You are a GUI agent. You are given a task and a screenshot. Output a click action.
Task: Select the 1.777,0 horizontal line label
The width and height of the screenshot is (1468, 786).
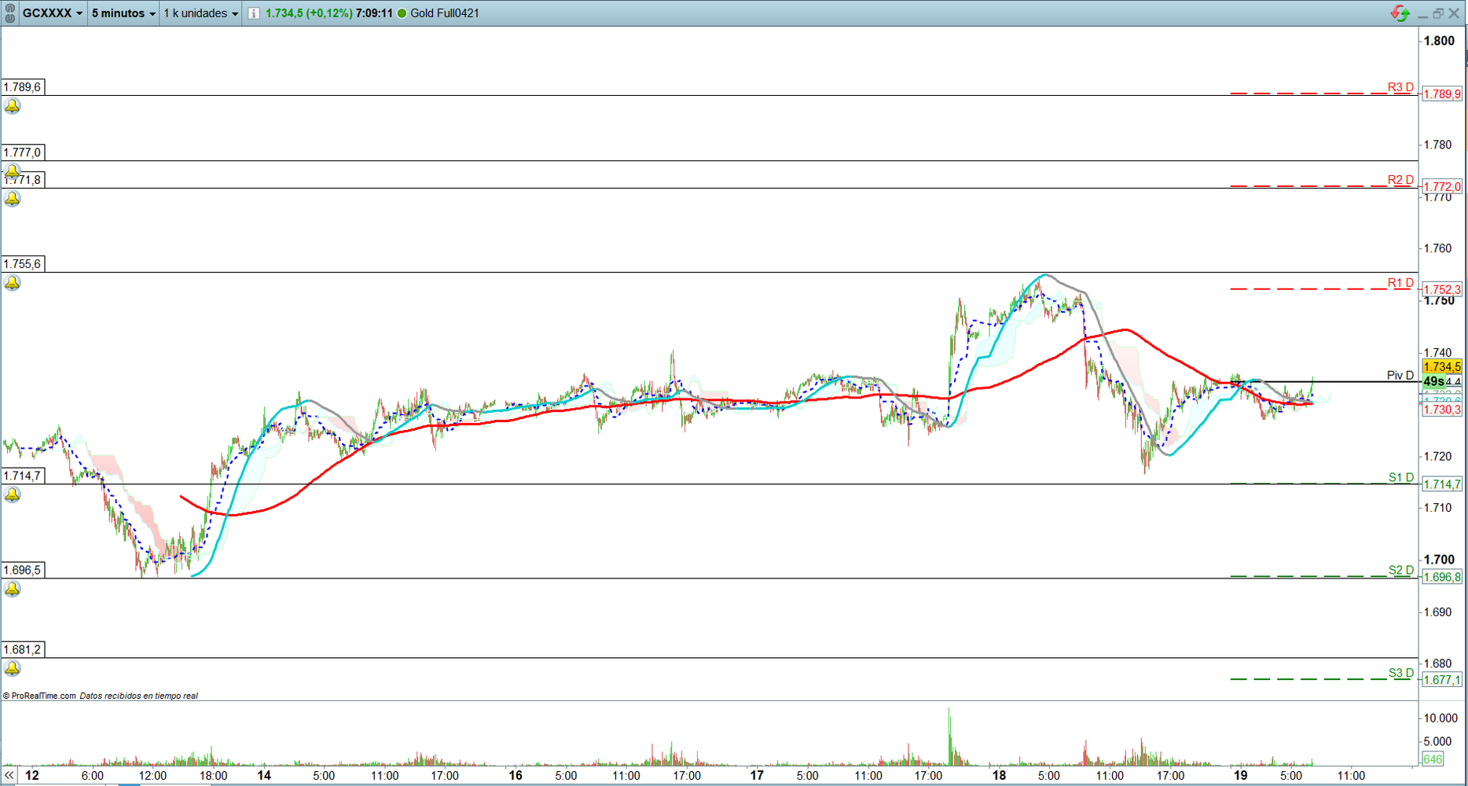point(23,152)
